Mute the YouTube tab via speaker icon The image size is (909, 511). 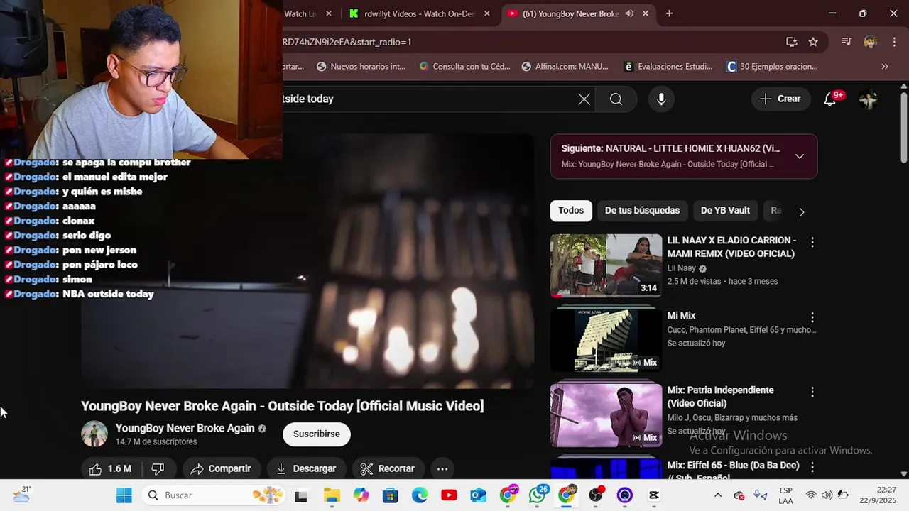tap(629, 13)
